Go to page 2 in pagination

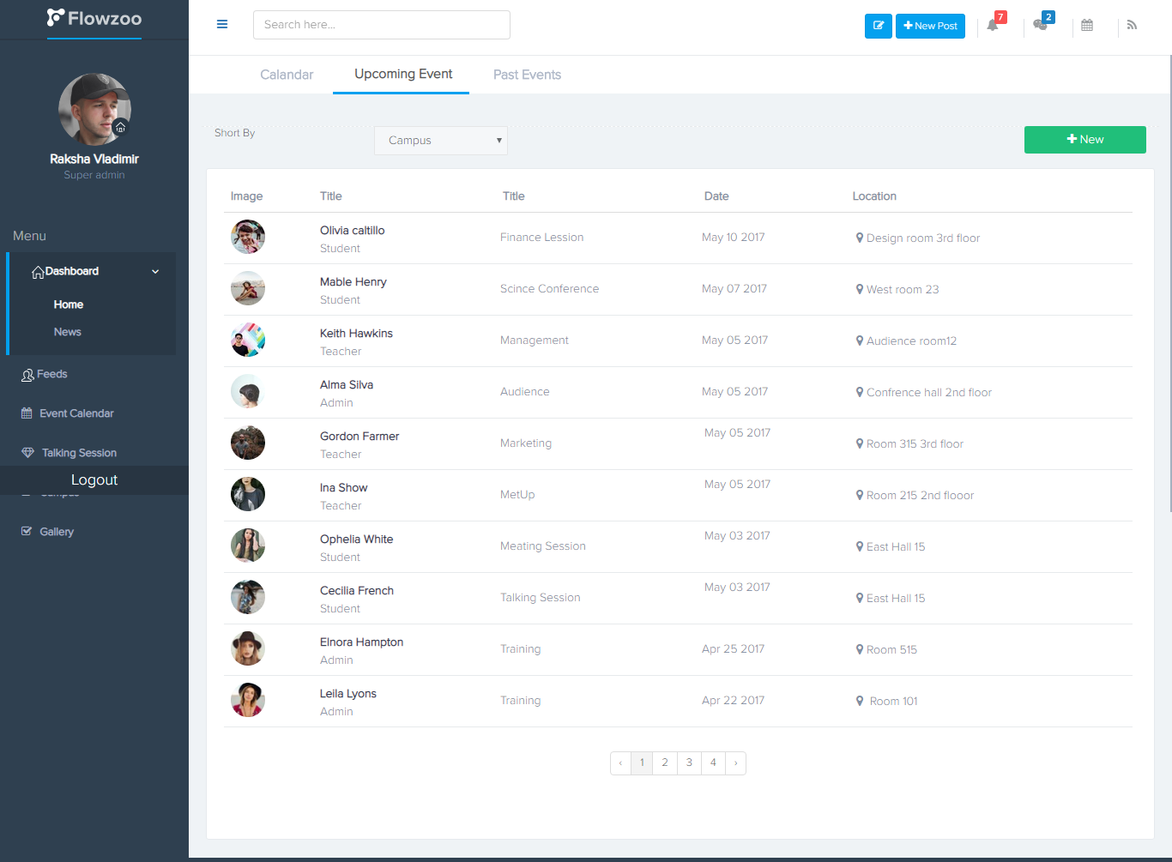tap(665, 763)
